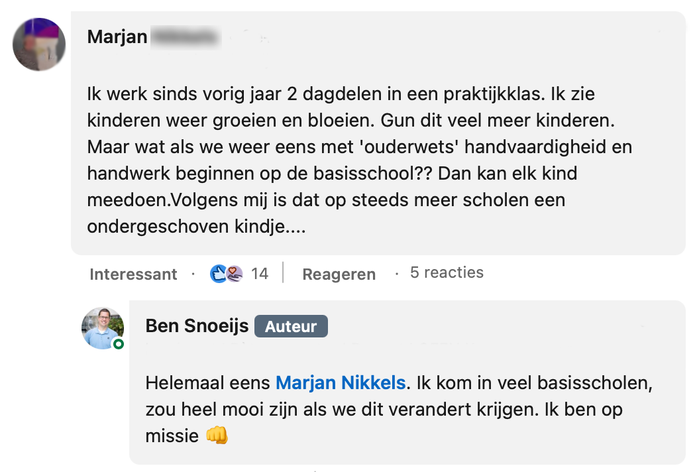This screenshot has width=697, height=472.
Task: Open the Ben Snoeijs name link
Action: [197, 326]
